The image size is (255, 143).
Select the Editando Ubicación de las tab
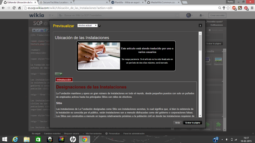tap(20, 2)
